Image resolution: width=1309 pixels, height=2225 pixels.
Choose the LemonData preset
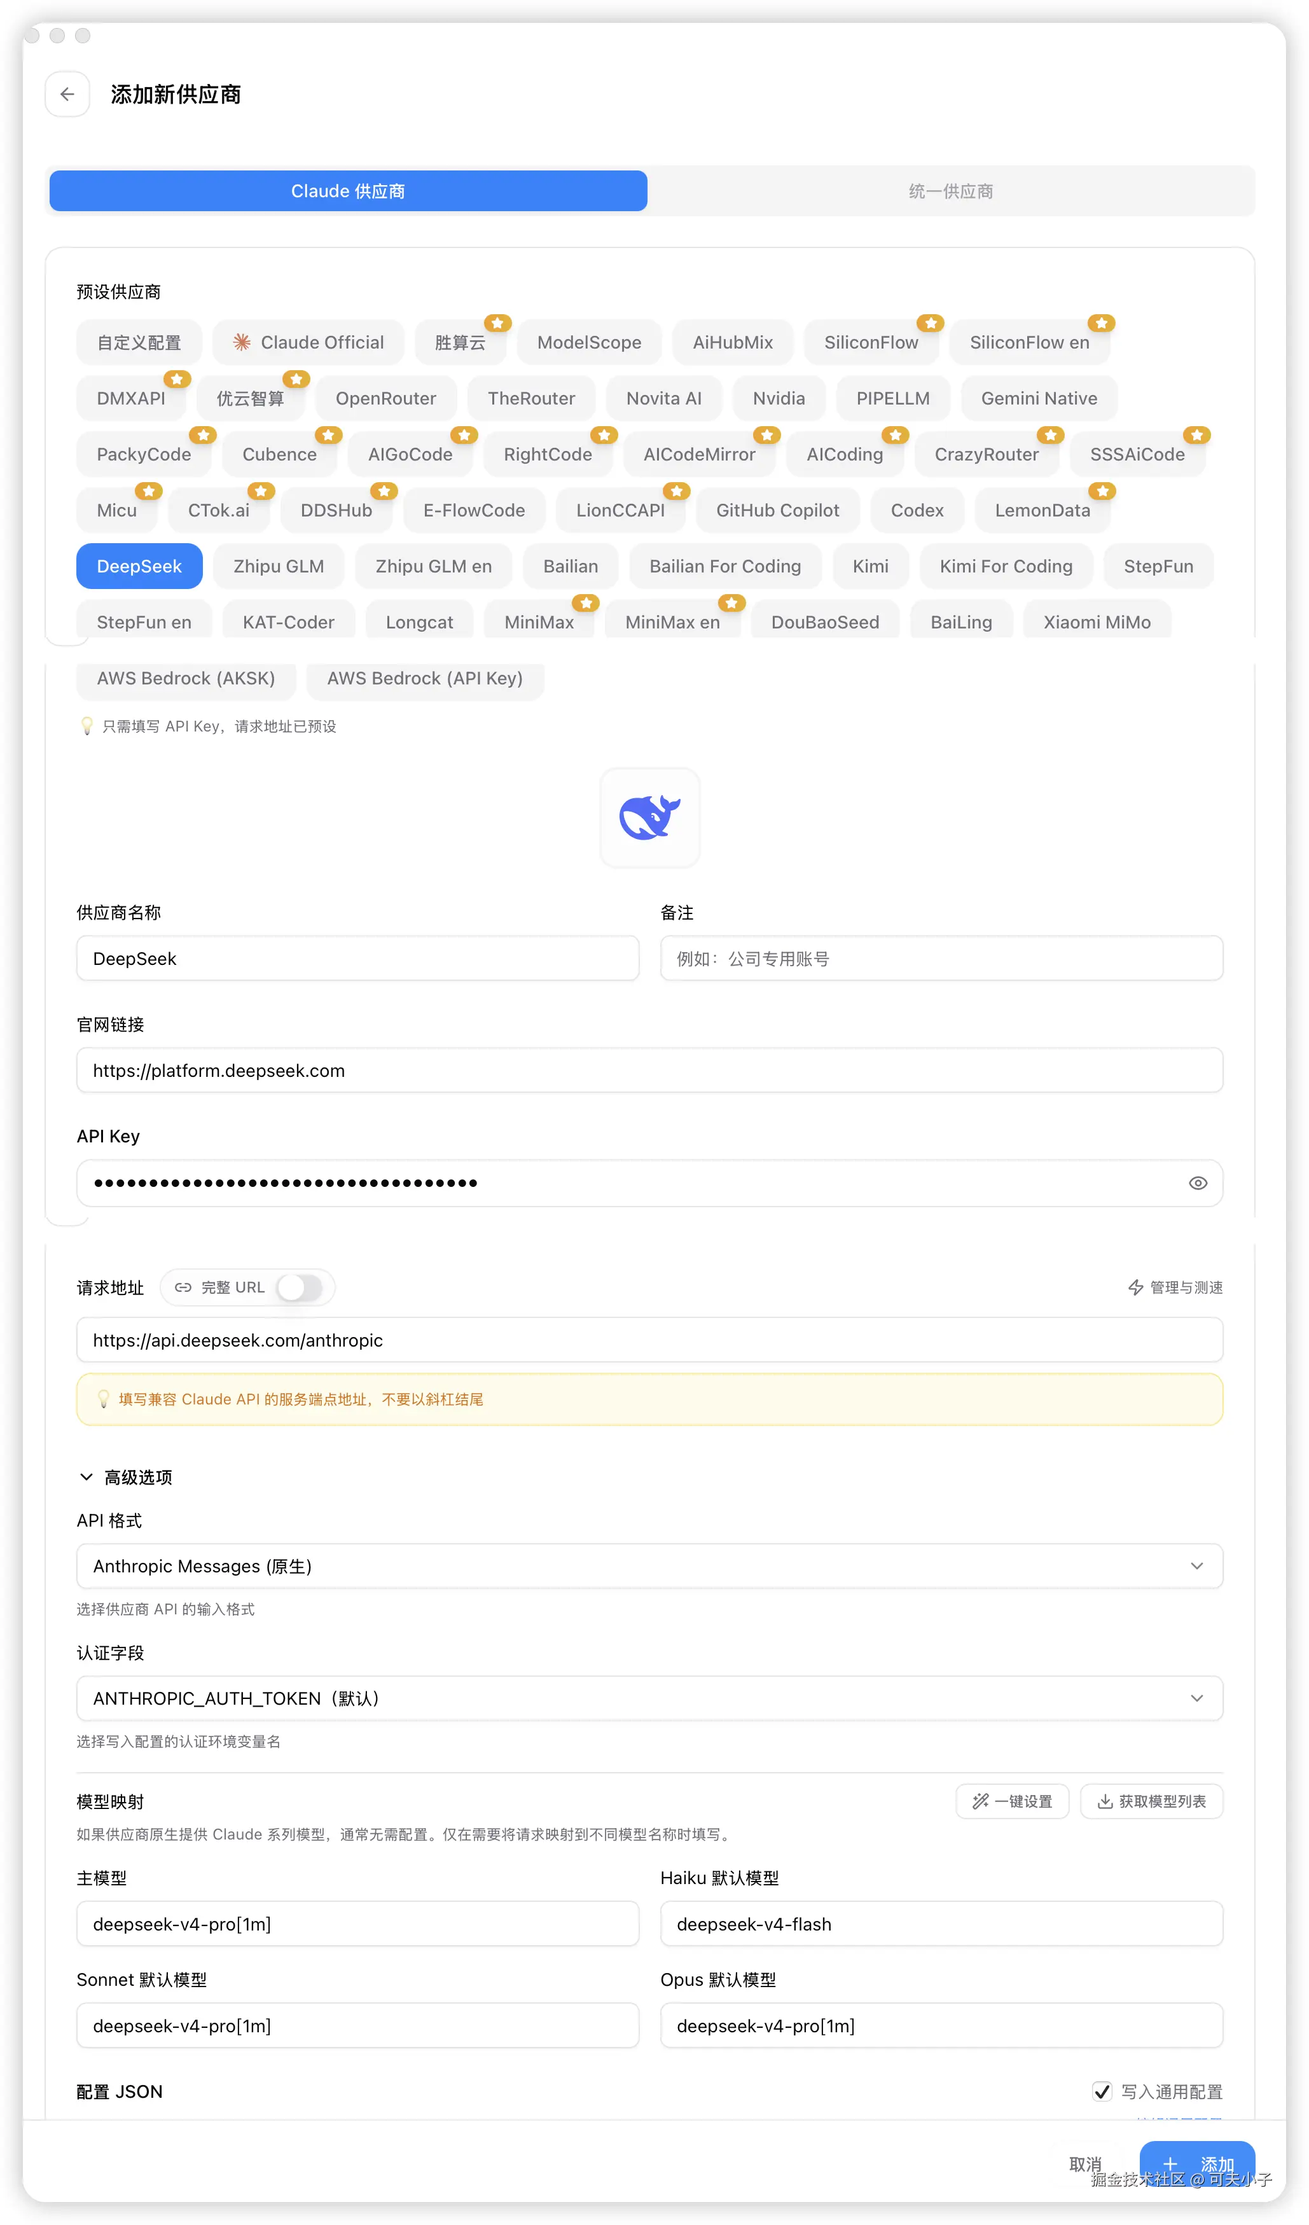point(1042,510)
